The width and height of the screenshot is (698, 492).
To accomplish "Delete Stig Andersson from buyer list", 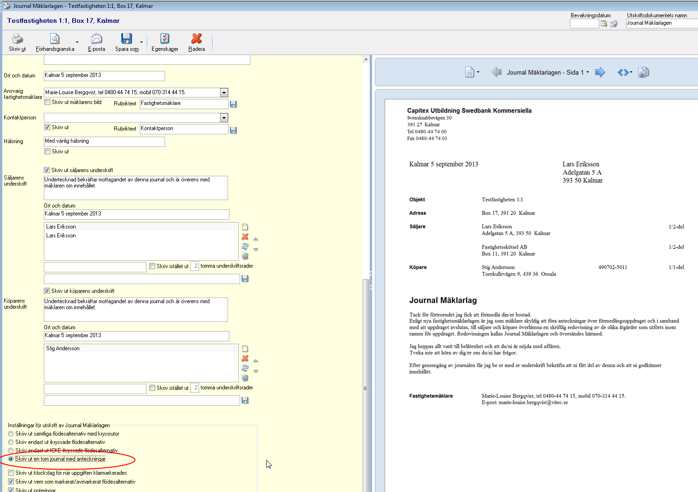I will (x=245, y=359).
